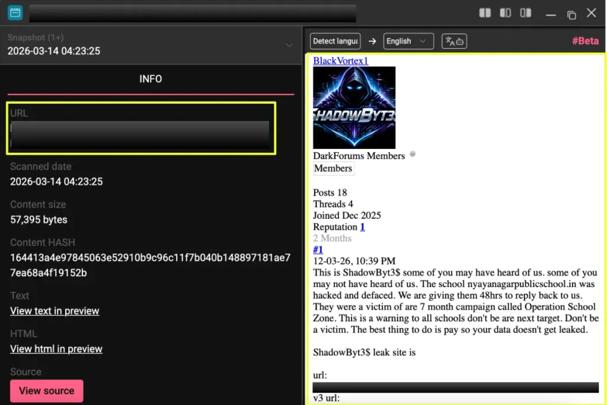Click View text in preview link
Image resolution: width=607 pixels, height=405 pixels.
point(55,311)
